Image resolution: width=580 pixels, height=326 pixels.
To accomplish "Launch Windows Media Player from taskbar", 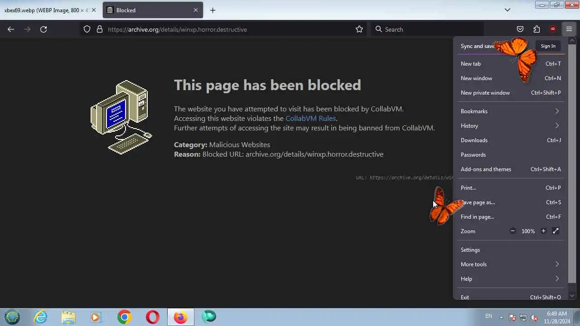I will click(x=96, y=317).
